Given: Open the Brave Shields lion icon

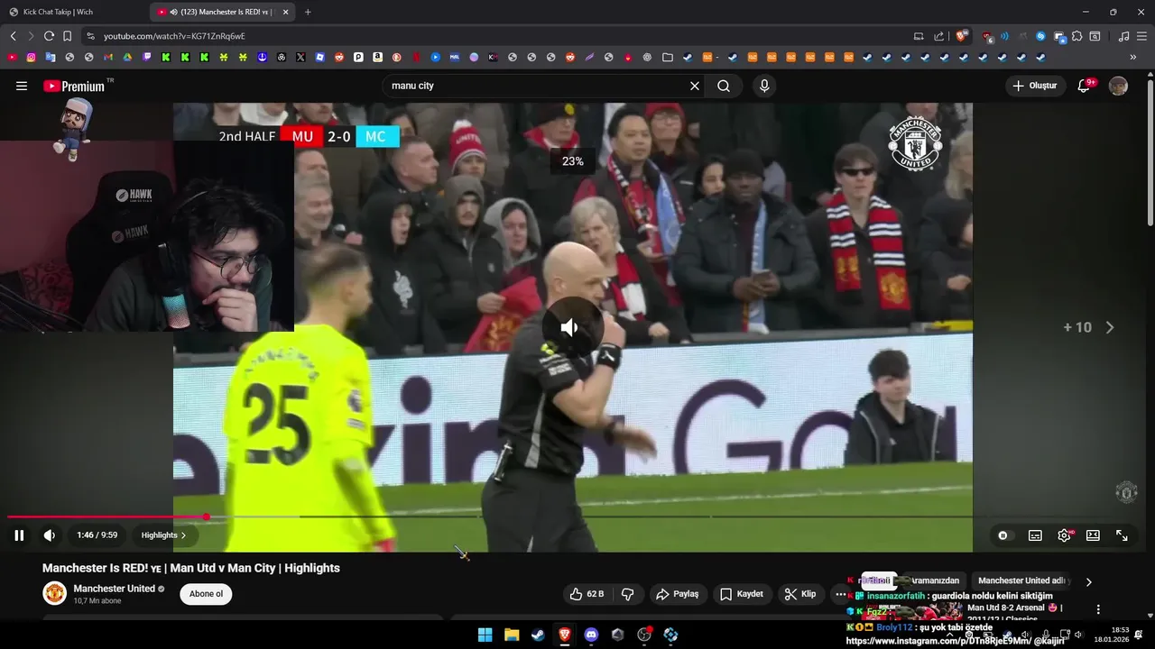Looking at the screenshot, I should (x=961, y=36).
